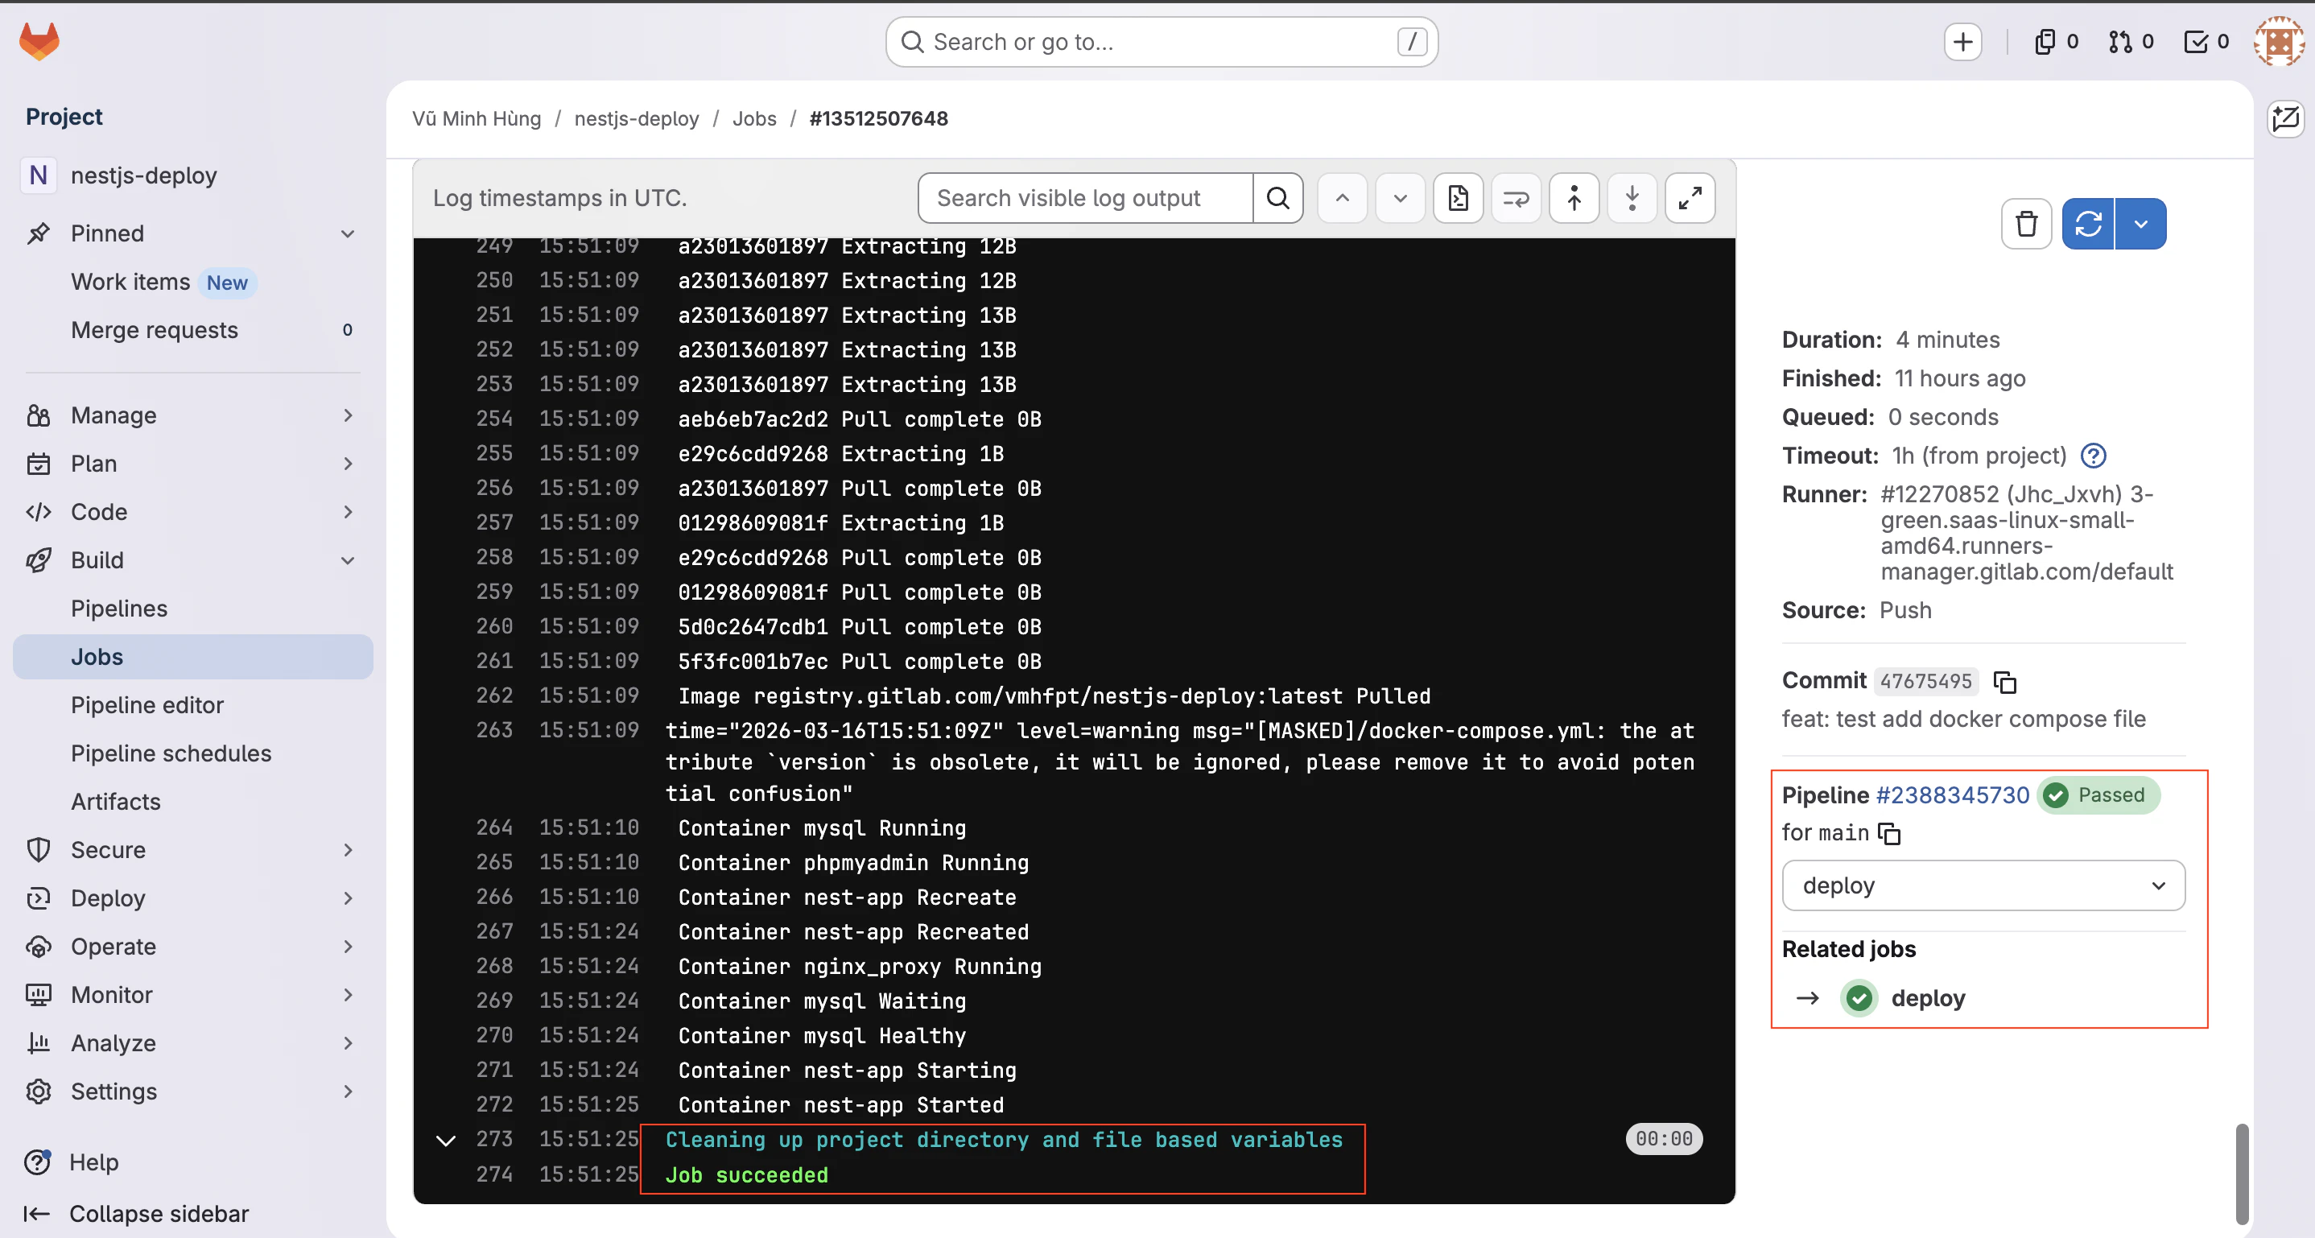The height and width of the screenshot is (1238, 2315).
Task: Click 'Job succeeded' log text
Action: point(746,1175)
